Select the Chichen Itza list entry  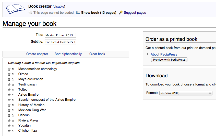tap(28, 131)
